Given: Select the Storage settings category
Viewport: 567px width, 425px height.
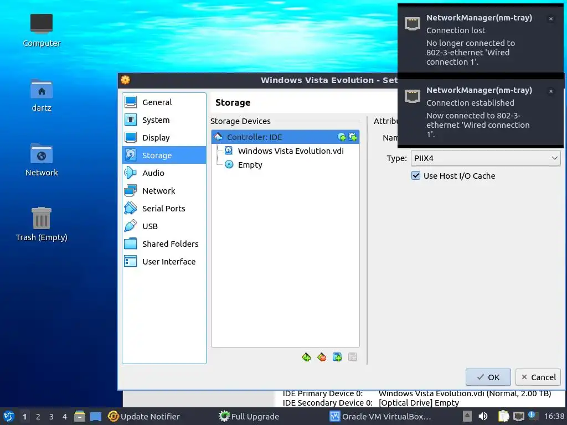Looking at the screenshot, I should click(x=164, y=156).
